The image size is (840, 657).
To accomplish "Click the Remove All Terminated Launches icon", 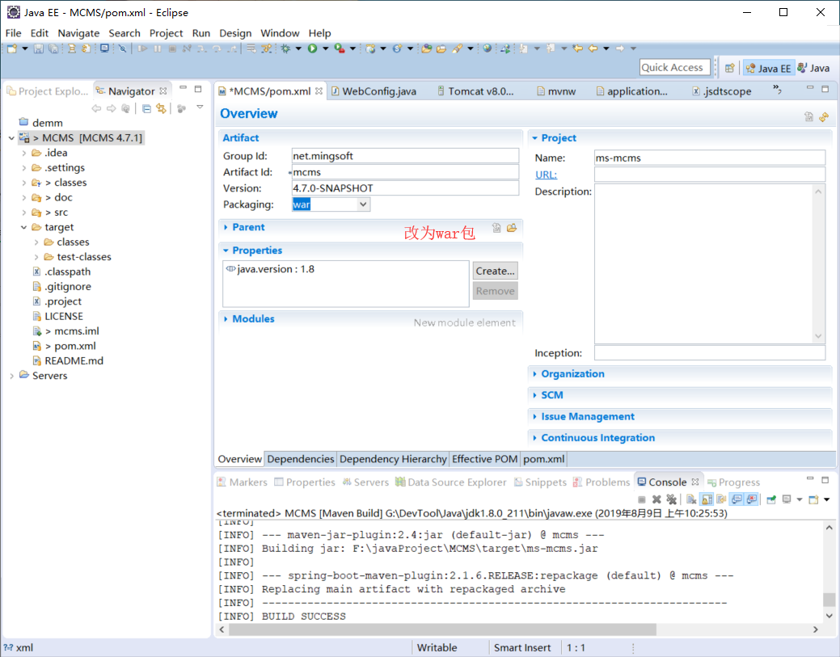I will pos(671,499).
